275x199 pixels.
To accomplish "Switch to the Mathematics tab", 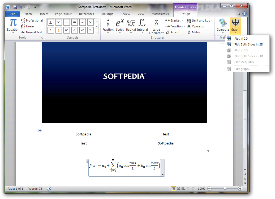I will [x=160, y=14].
